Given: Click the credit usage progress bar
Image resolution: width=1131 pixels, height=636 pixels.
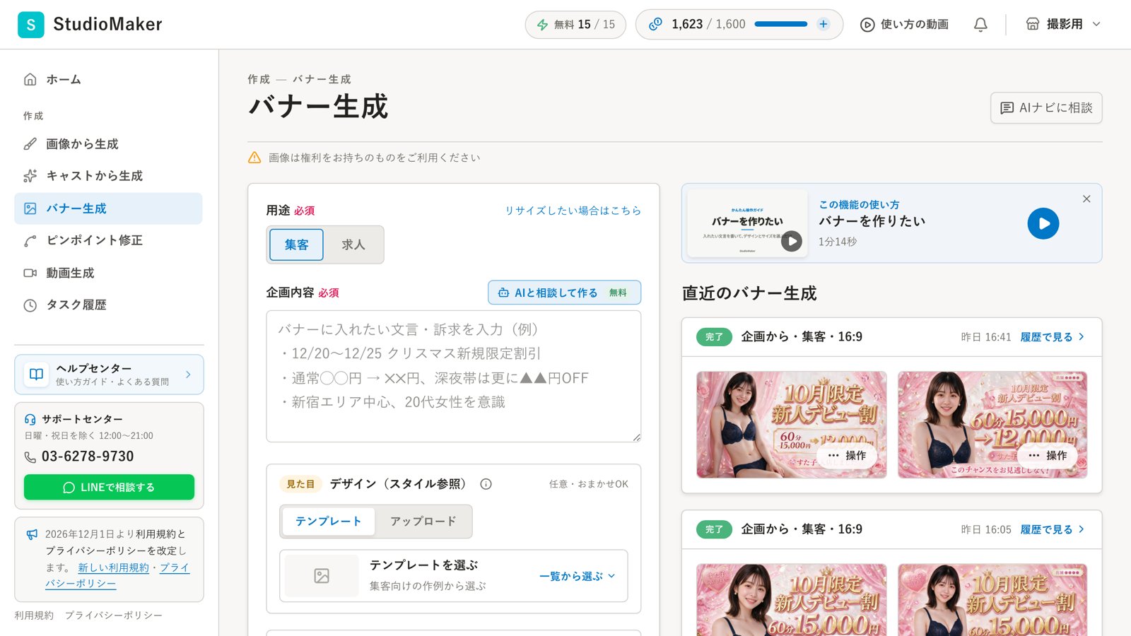Looking at the screenshot, I should pos(780,24).
